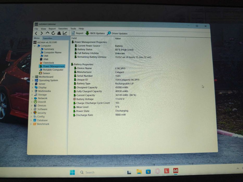Click the Database icon in the tree
243x182 pixels.
(35, 120)
